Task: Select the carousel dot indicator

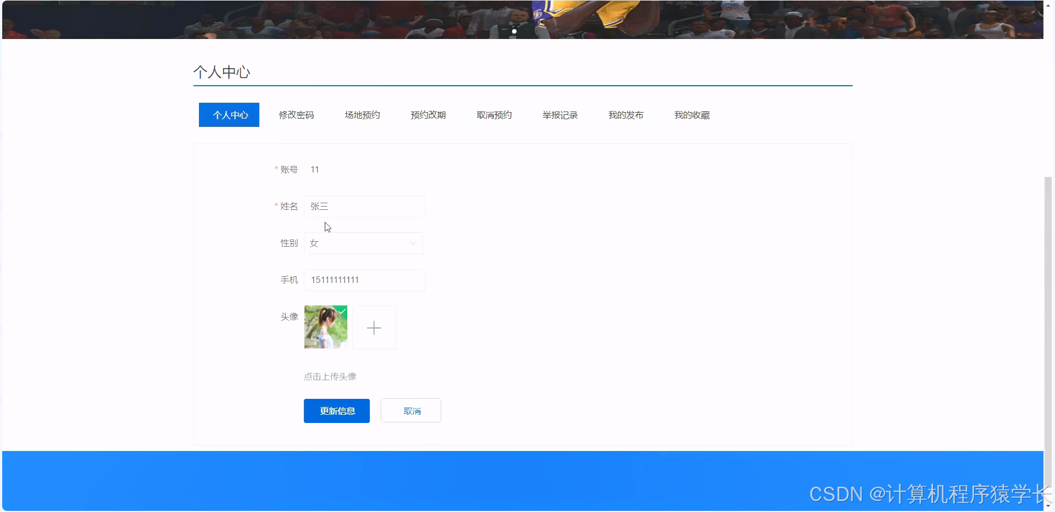Action: point(514,31)
